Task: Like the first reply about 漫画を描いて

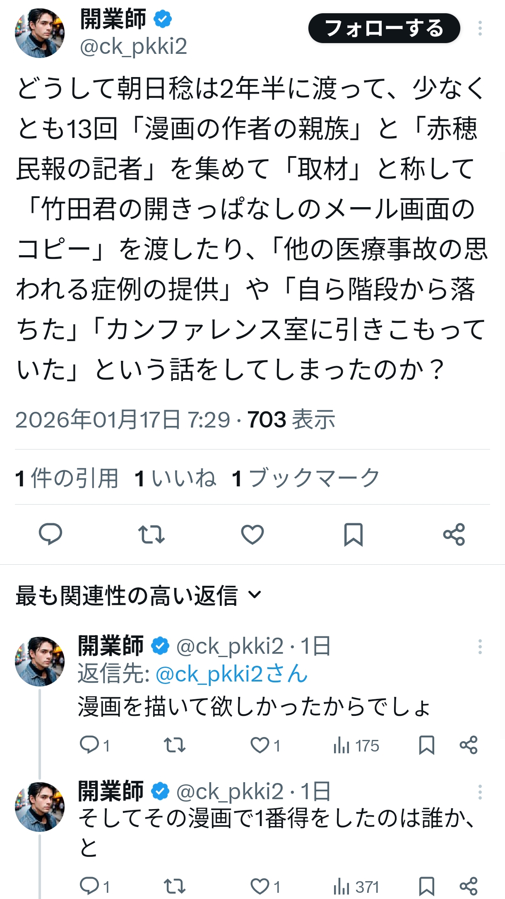Action: pyautogui.click(x=260, y=745)
